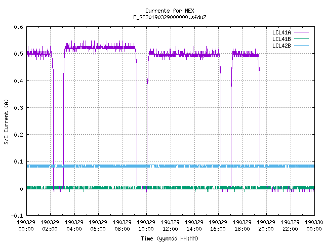Click the y-axis label 'S/C Current (A)'
This screenshot has width=324, height=243.
[6, 121]
